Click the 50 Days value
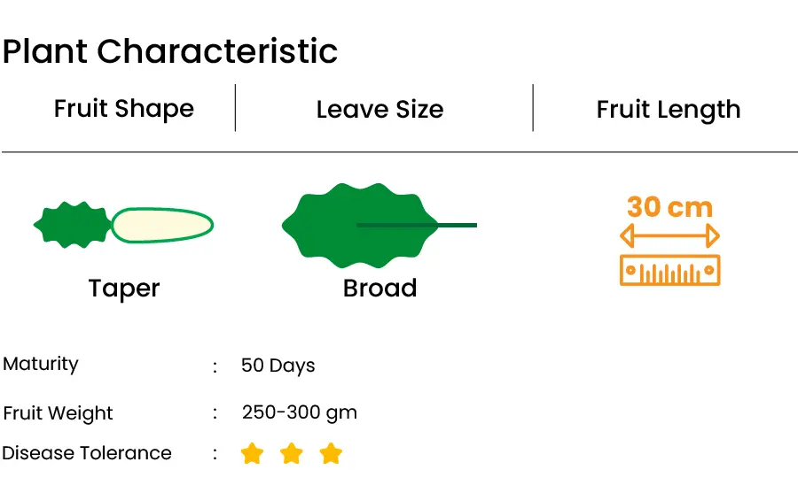Image resolution: width=798 pixels, height=485 pixels. [278, 366]
